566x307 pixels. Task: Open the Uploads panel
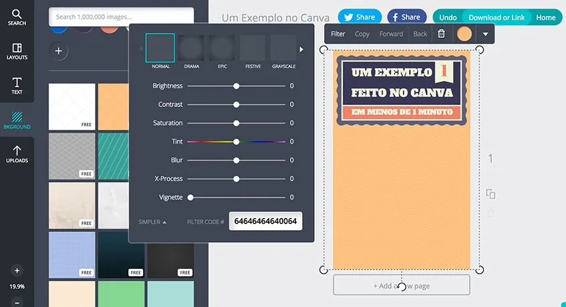pyautogui.click(x=17, y=155)
